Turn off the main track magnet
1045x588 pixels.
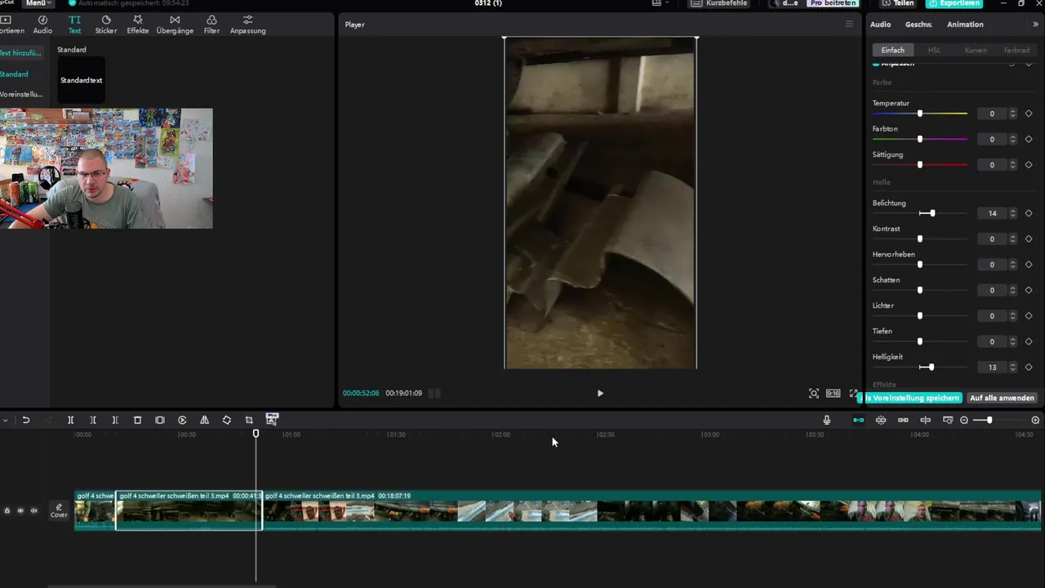(858, 420)
